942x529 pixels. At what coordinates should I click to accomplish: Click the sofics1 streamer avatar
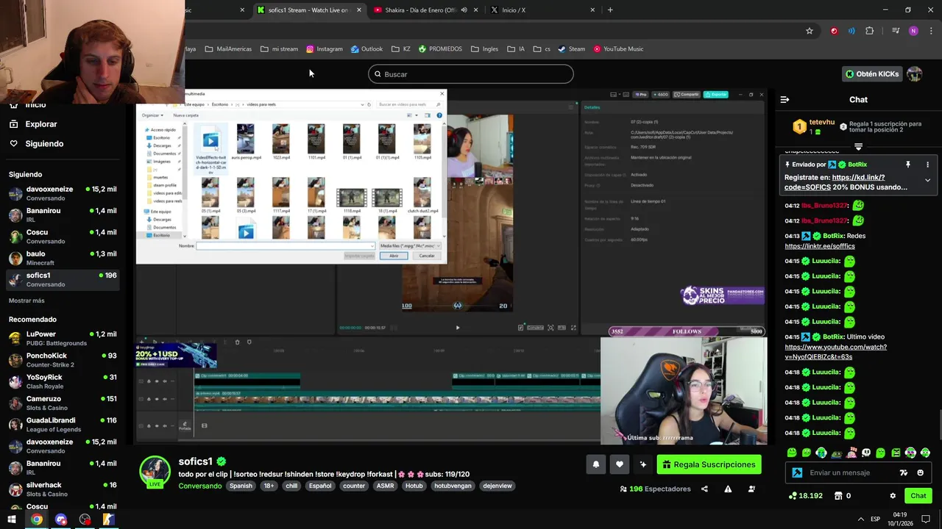(155, 471)
